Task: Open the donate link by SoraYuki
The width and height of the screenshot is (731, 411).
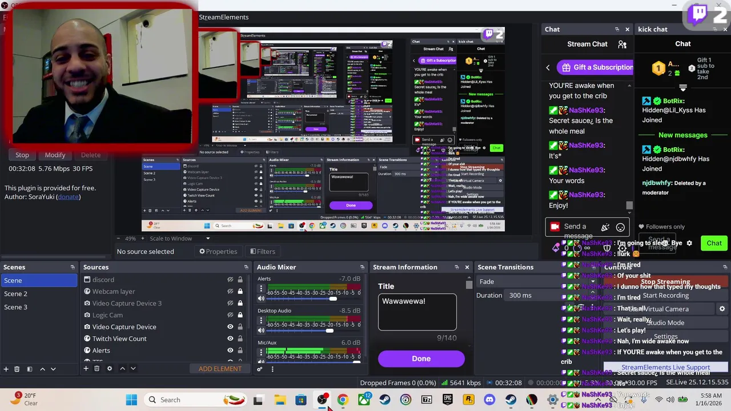Action: [69, 197]
